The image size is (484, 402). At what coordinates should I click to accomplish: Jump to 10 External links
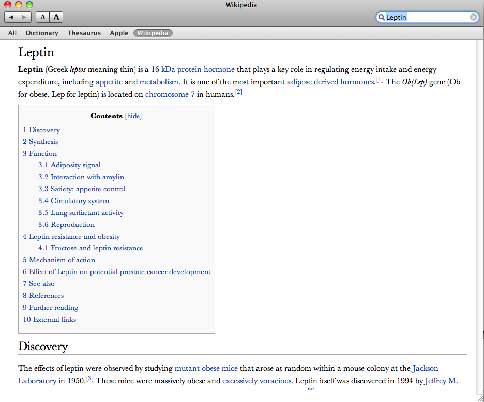coord(50,320)
